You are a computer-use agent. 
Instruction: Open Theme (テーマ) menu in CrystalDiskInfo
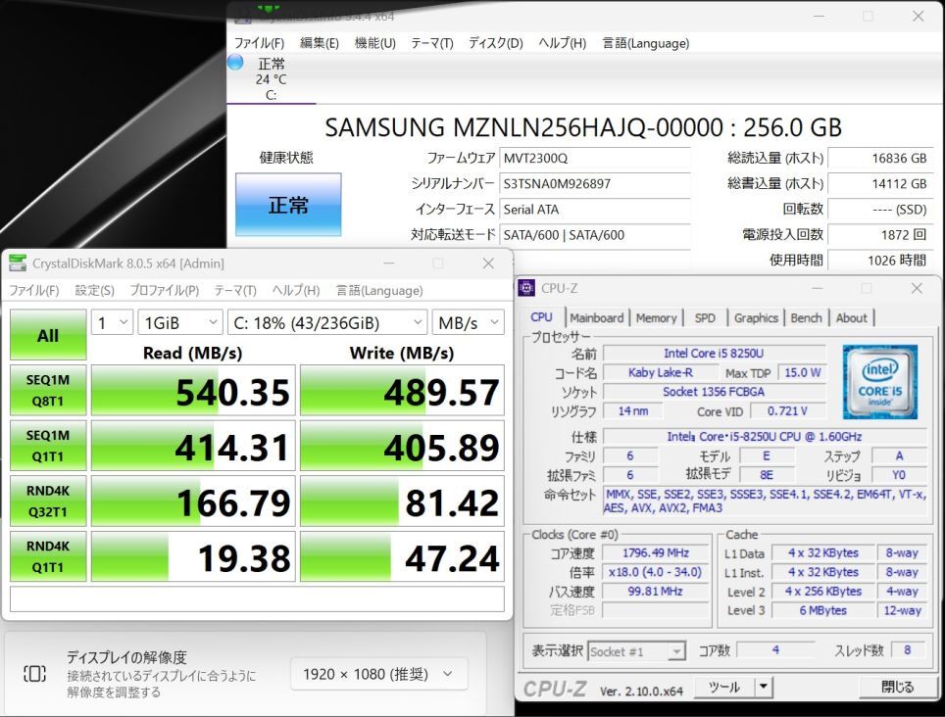click(x=432, y=43)
